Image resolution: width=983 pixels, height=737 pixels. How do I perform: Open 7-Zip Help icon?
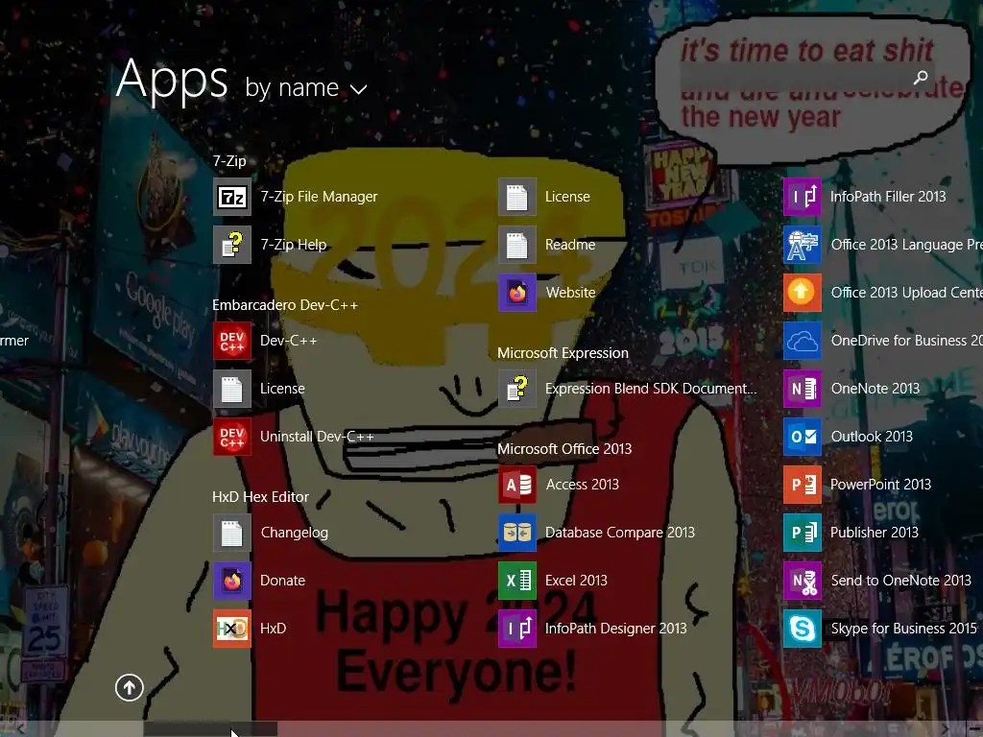pyautogui.click(x=232, y=245)
